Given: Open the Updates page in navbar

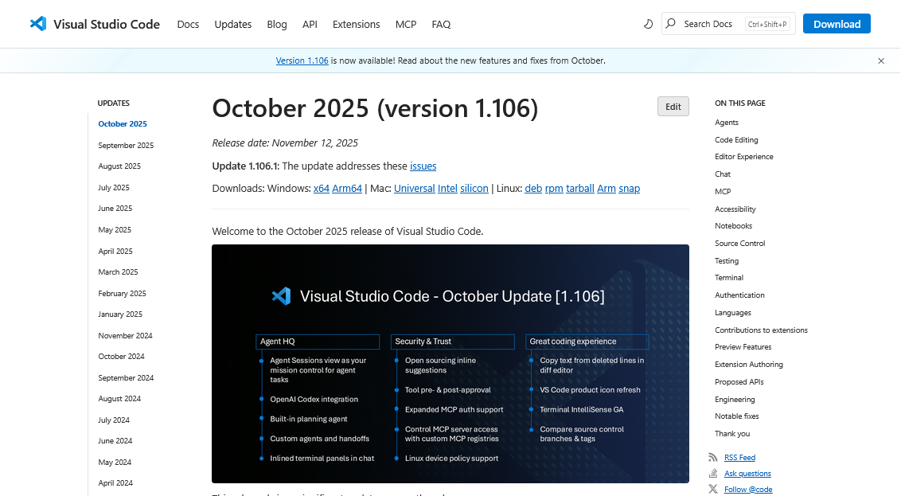Looking at the screenshot, I should click(232, 24).
